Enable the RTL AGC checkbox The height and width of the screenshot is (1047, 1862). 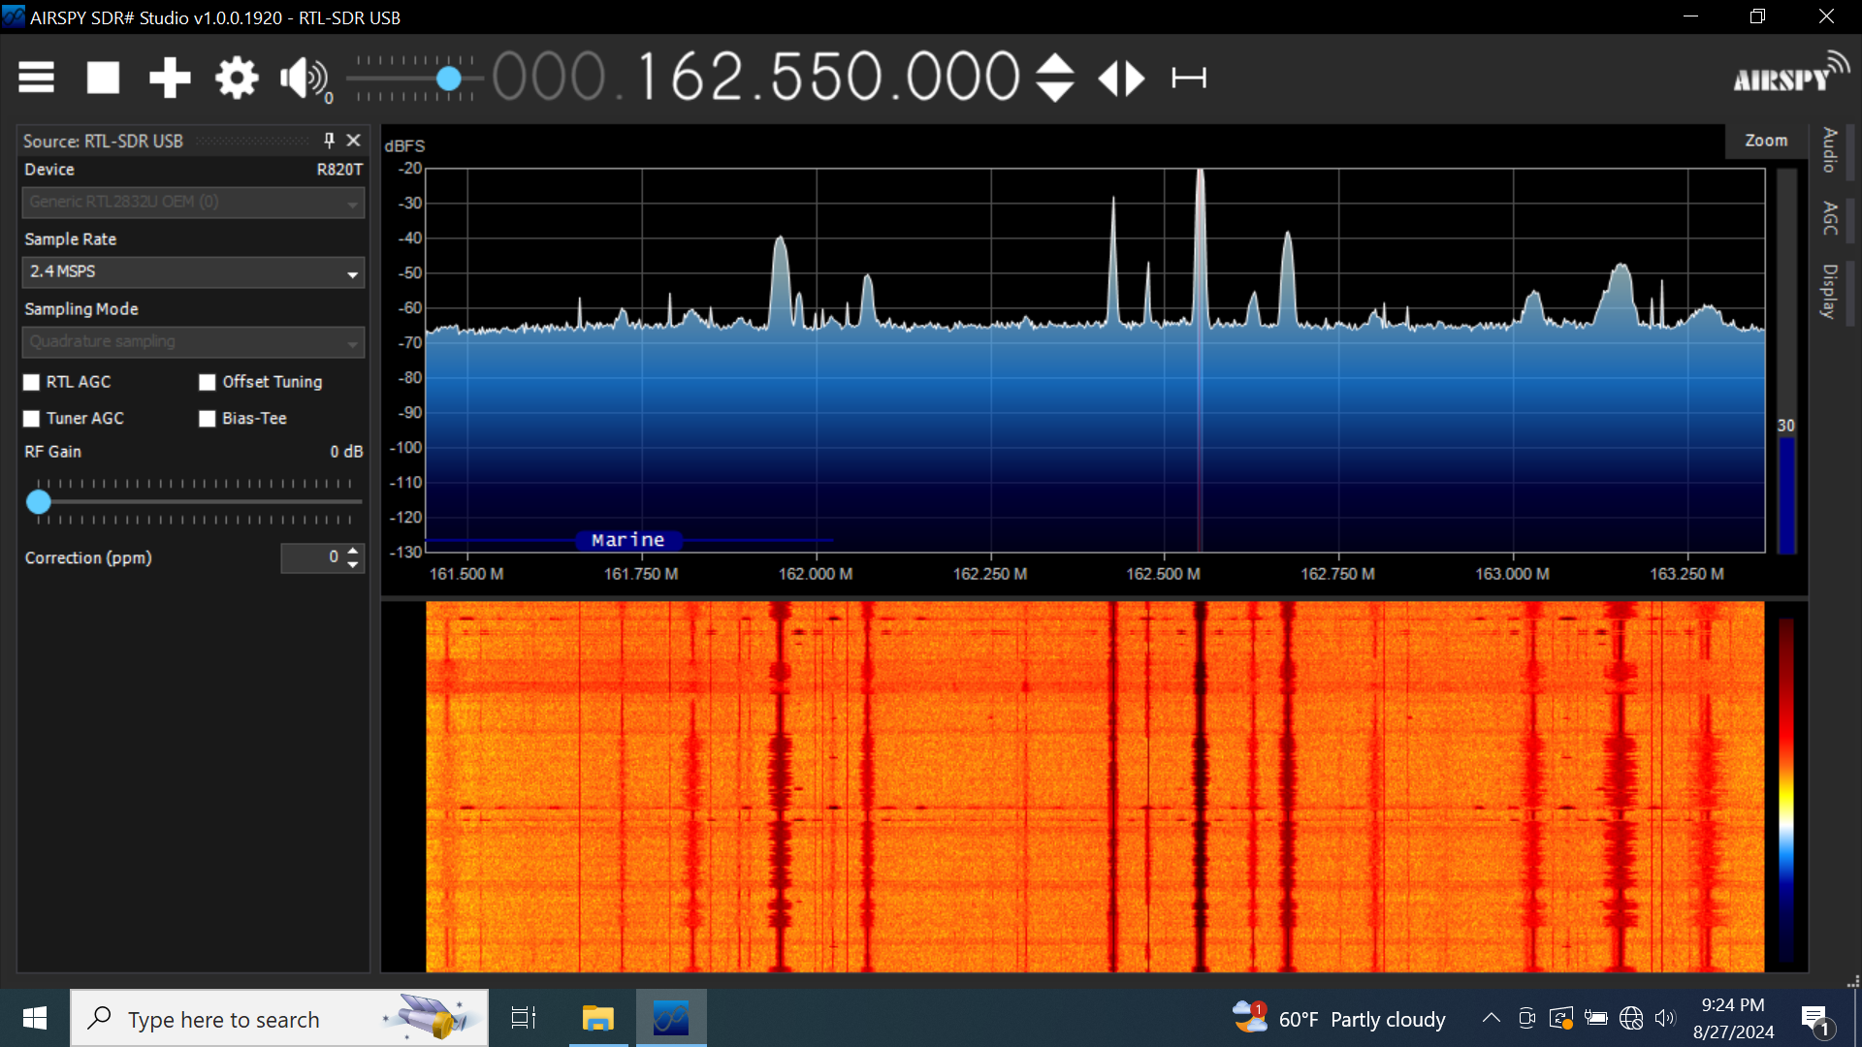[32, 382]
